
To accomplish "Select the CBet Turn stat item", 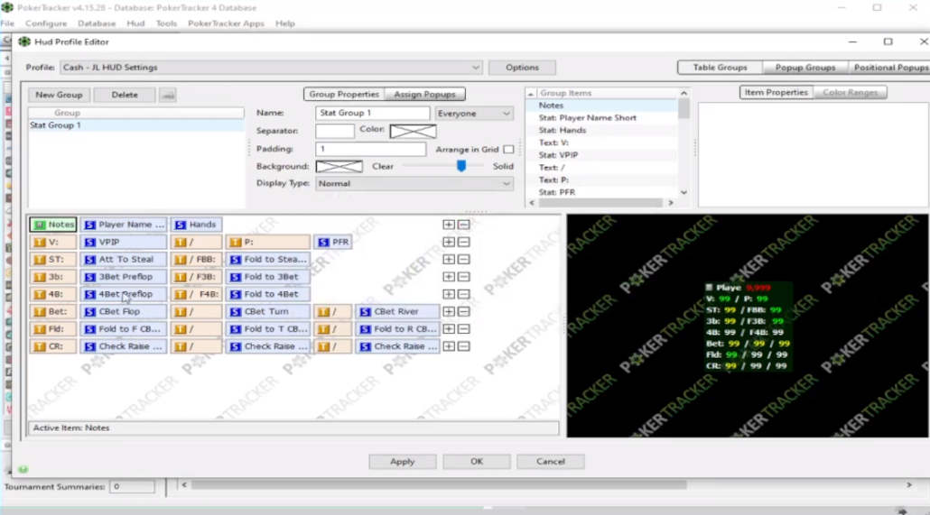I will (267, 311).
